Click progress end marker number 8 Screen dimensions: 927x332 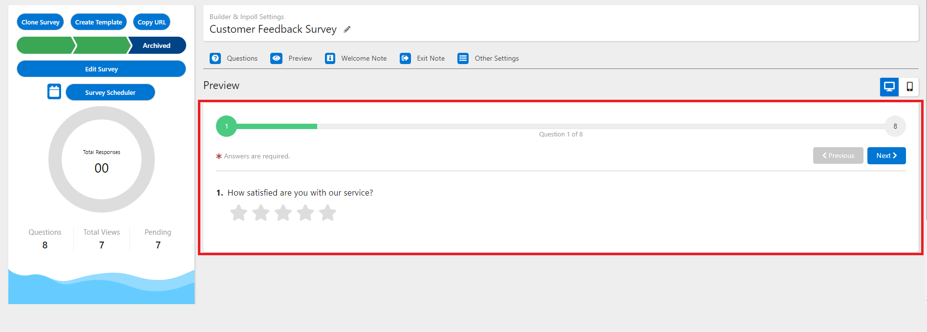[x=895, y=126]
